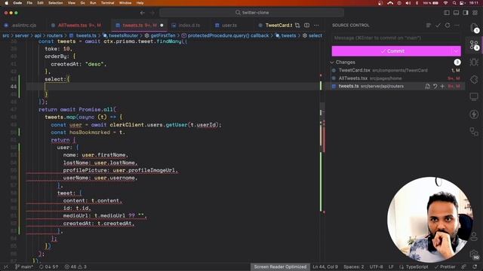Image resolution: width=483 pixels, height=271 pixels.
Task: Open the server folder breadcrumb
Action: point(22,35)
